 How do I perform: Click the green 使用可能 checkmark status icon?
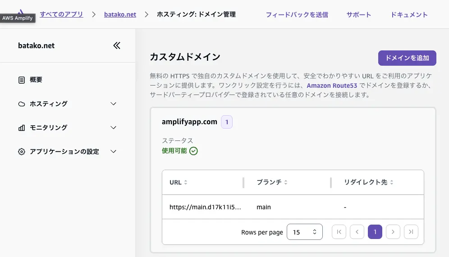tap(193, 151)
